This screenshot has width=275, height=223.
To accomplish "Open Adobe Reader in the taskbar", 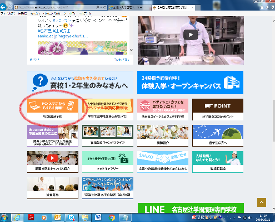I will click(x=31, y=217).
